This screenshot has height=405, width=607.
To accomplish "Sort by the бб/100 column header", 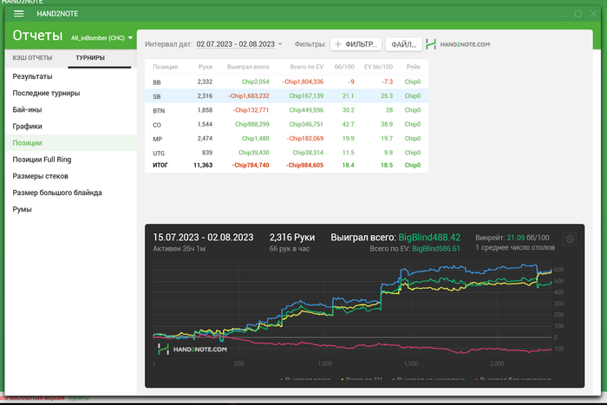I will [344, 67].
